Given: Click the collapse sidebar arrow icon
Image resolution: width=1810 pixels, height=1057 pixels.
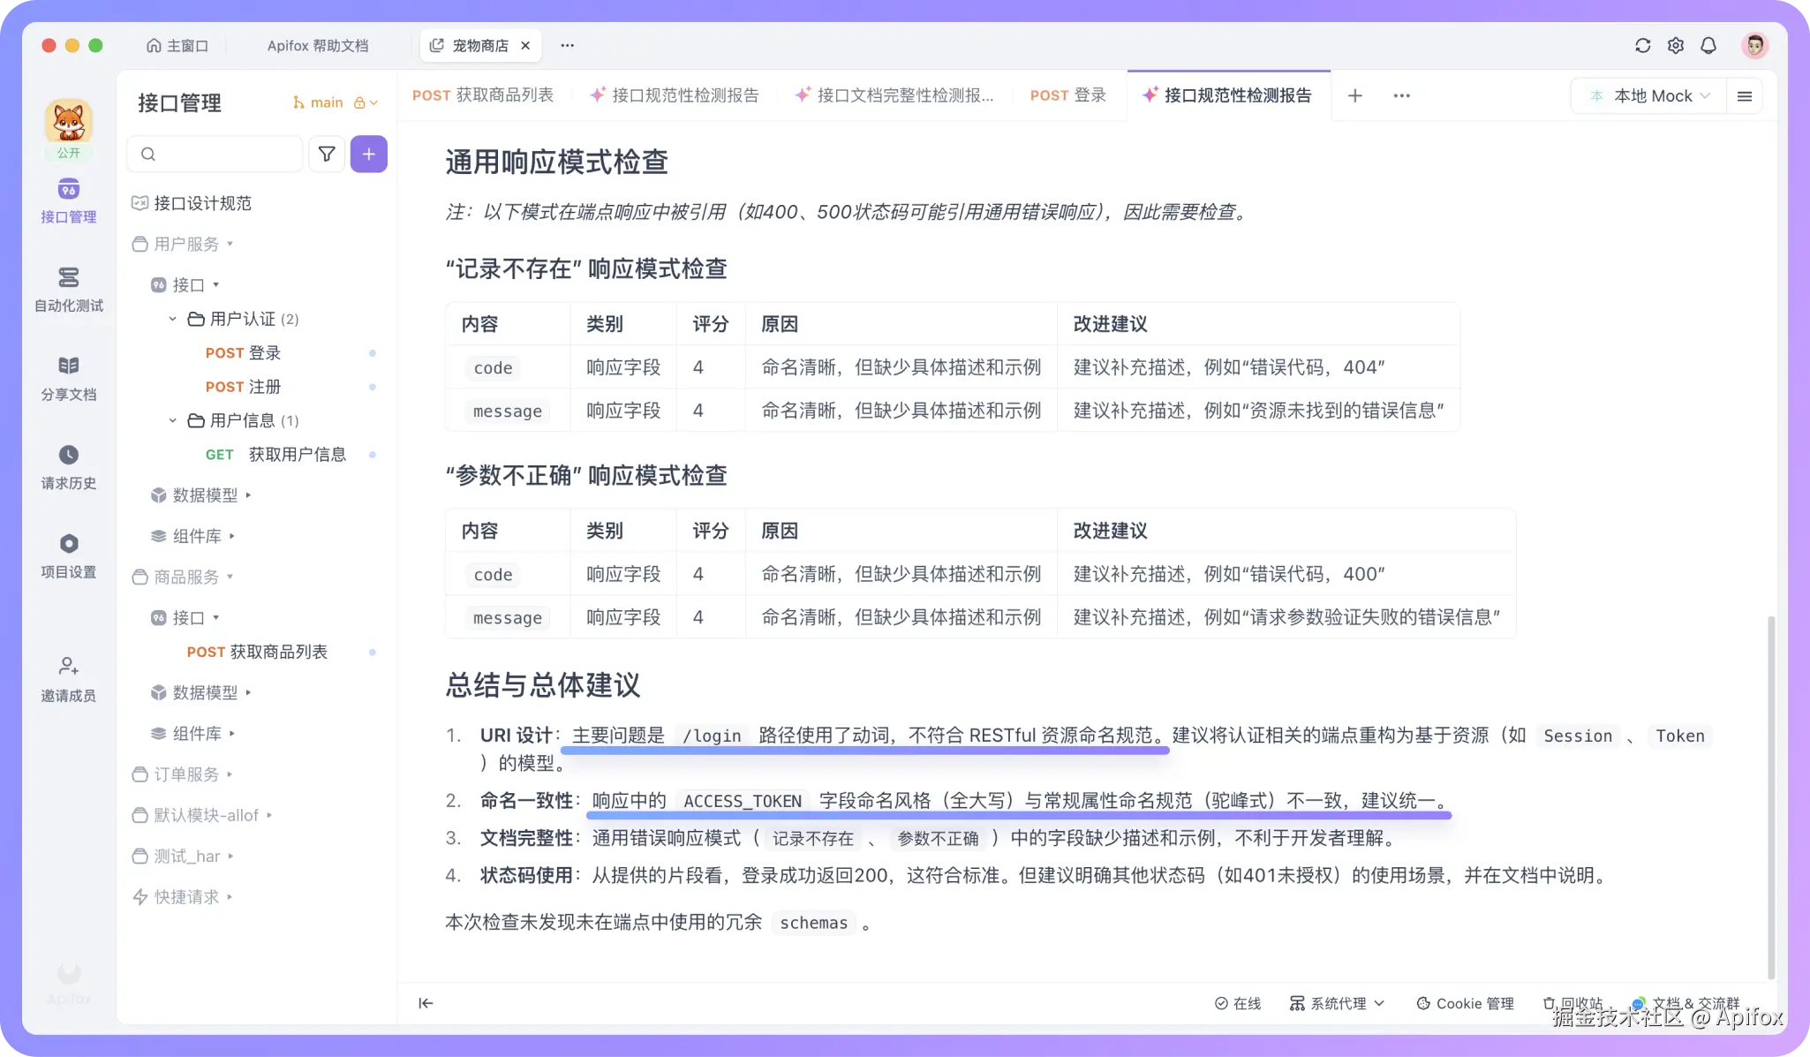Looking at the screenshot, I should 426,1003.
